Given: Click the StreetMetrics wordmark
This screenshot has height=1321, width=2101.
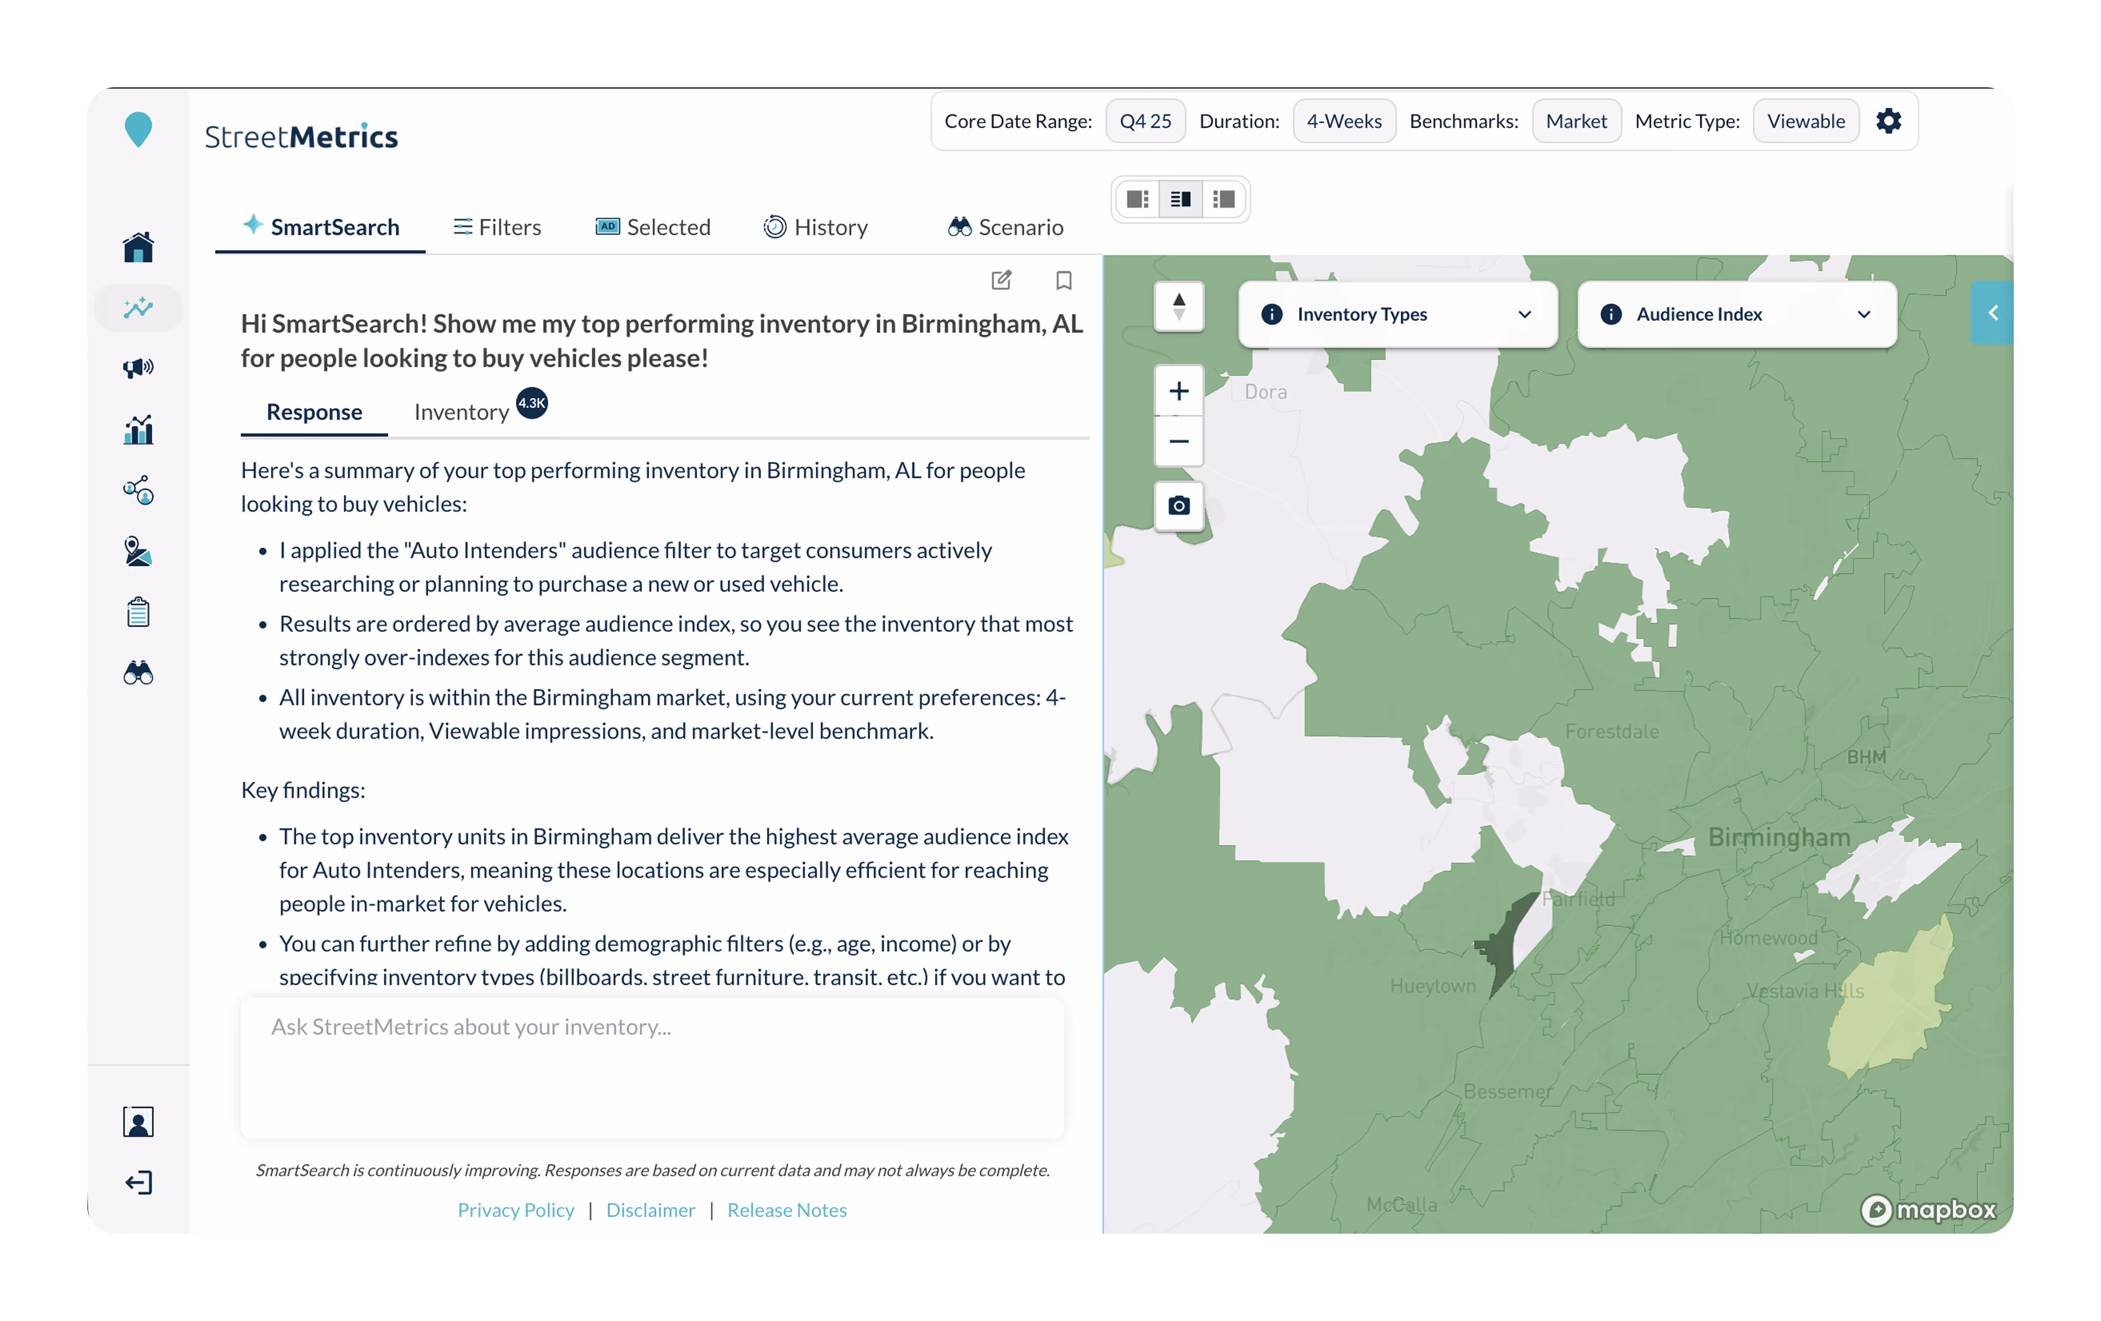Looking at the screenshot, I should tap(301, 136).
